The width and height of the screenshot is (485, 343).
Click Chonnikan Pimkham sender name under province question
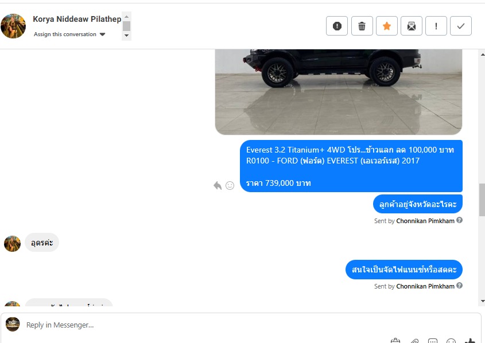tap(425, 221)
